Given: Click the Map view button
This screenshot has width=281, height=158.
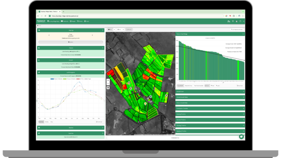Looking at the screenshot, I should pyautogui.click(x=110, y=29).
